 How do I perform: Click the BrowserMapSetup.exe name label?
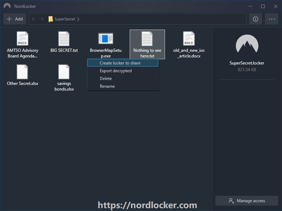point(106,53)
